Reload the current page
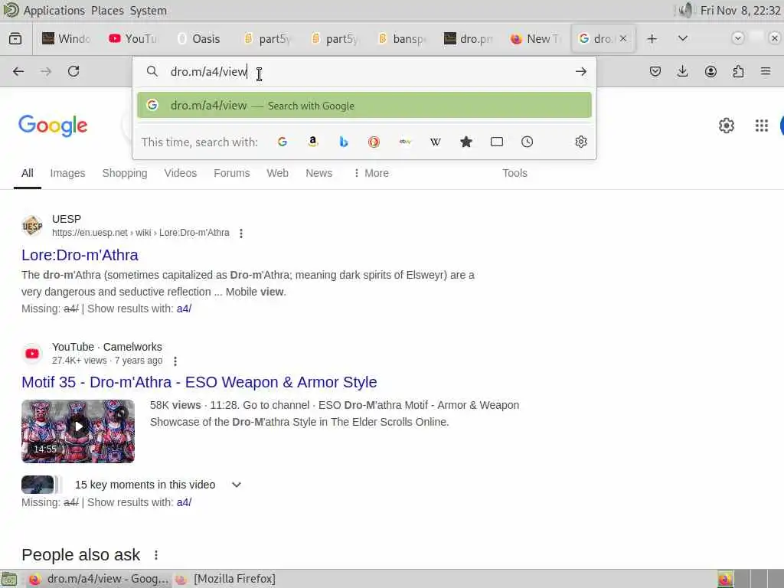Viewport: 784px width, 588px height. (x=73, y=71)
